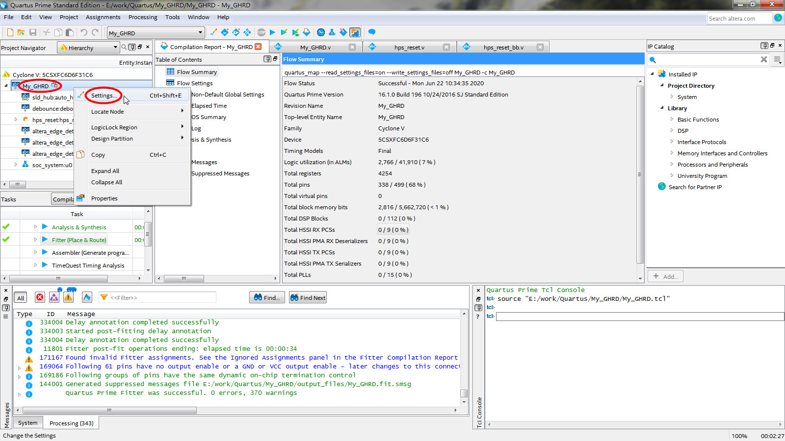Click the IP Catalog hamburger options icon
This screenshot has width=785, height=441.
(777, 59)
